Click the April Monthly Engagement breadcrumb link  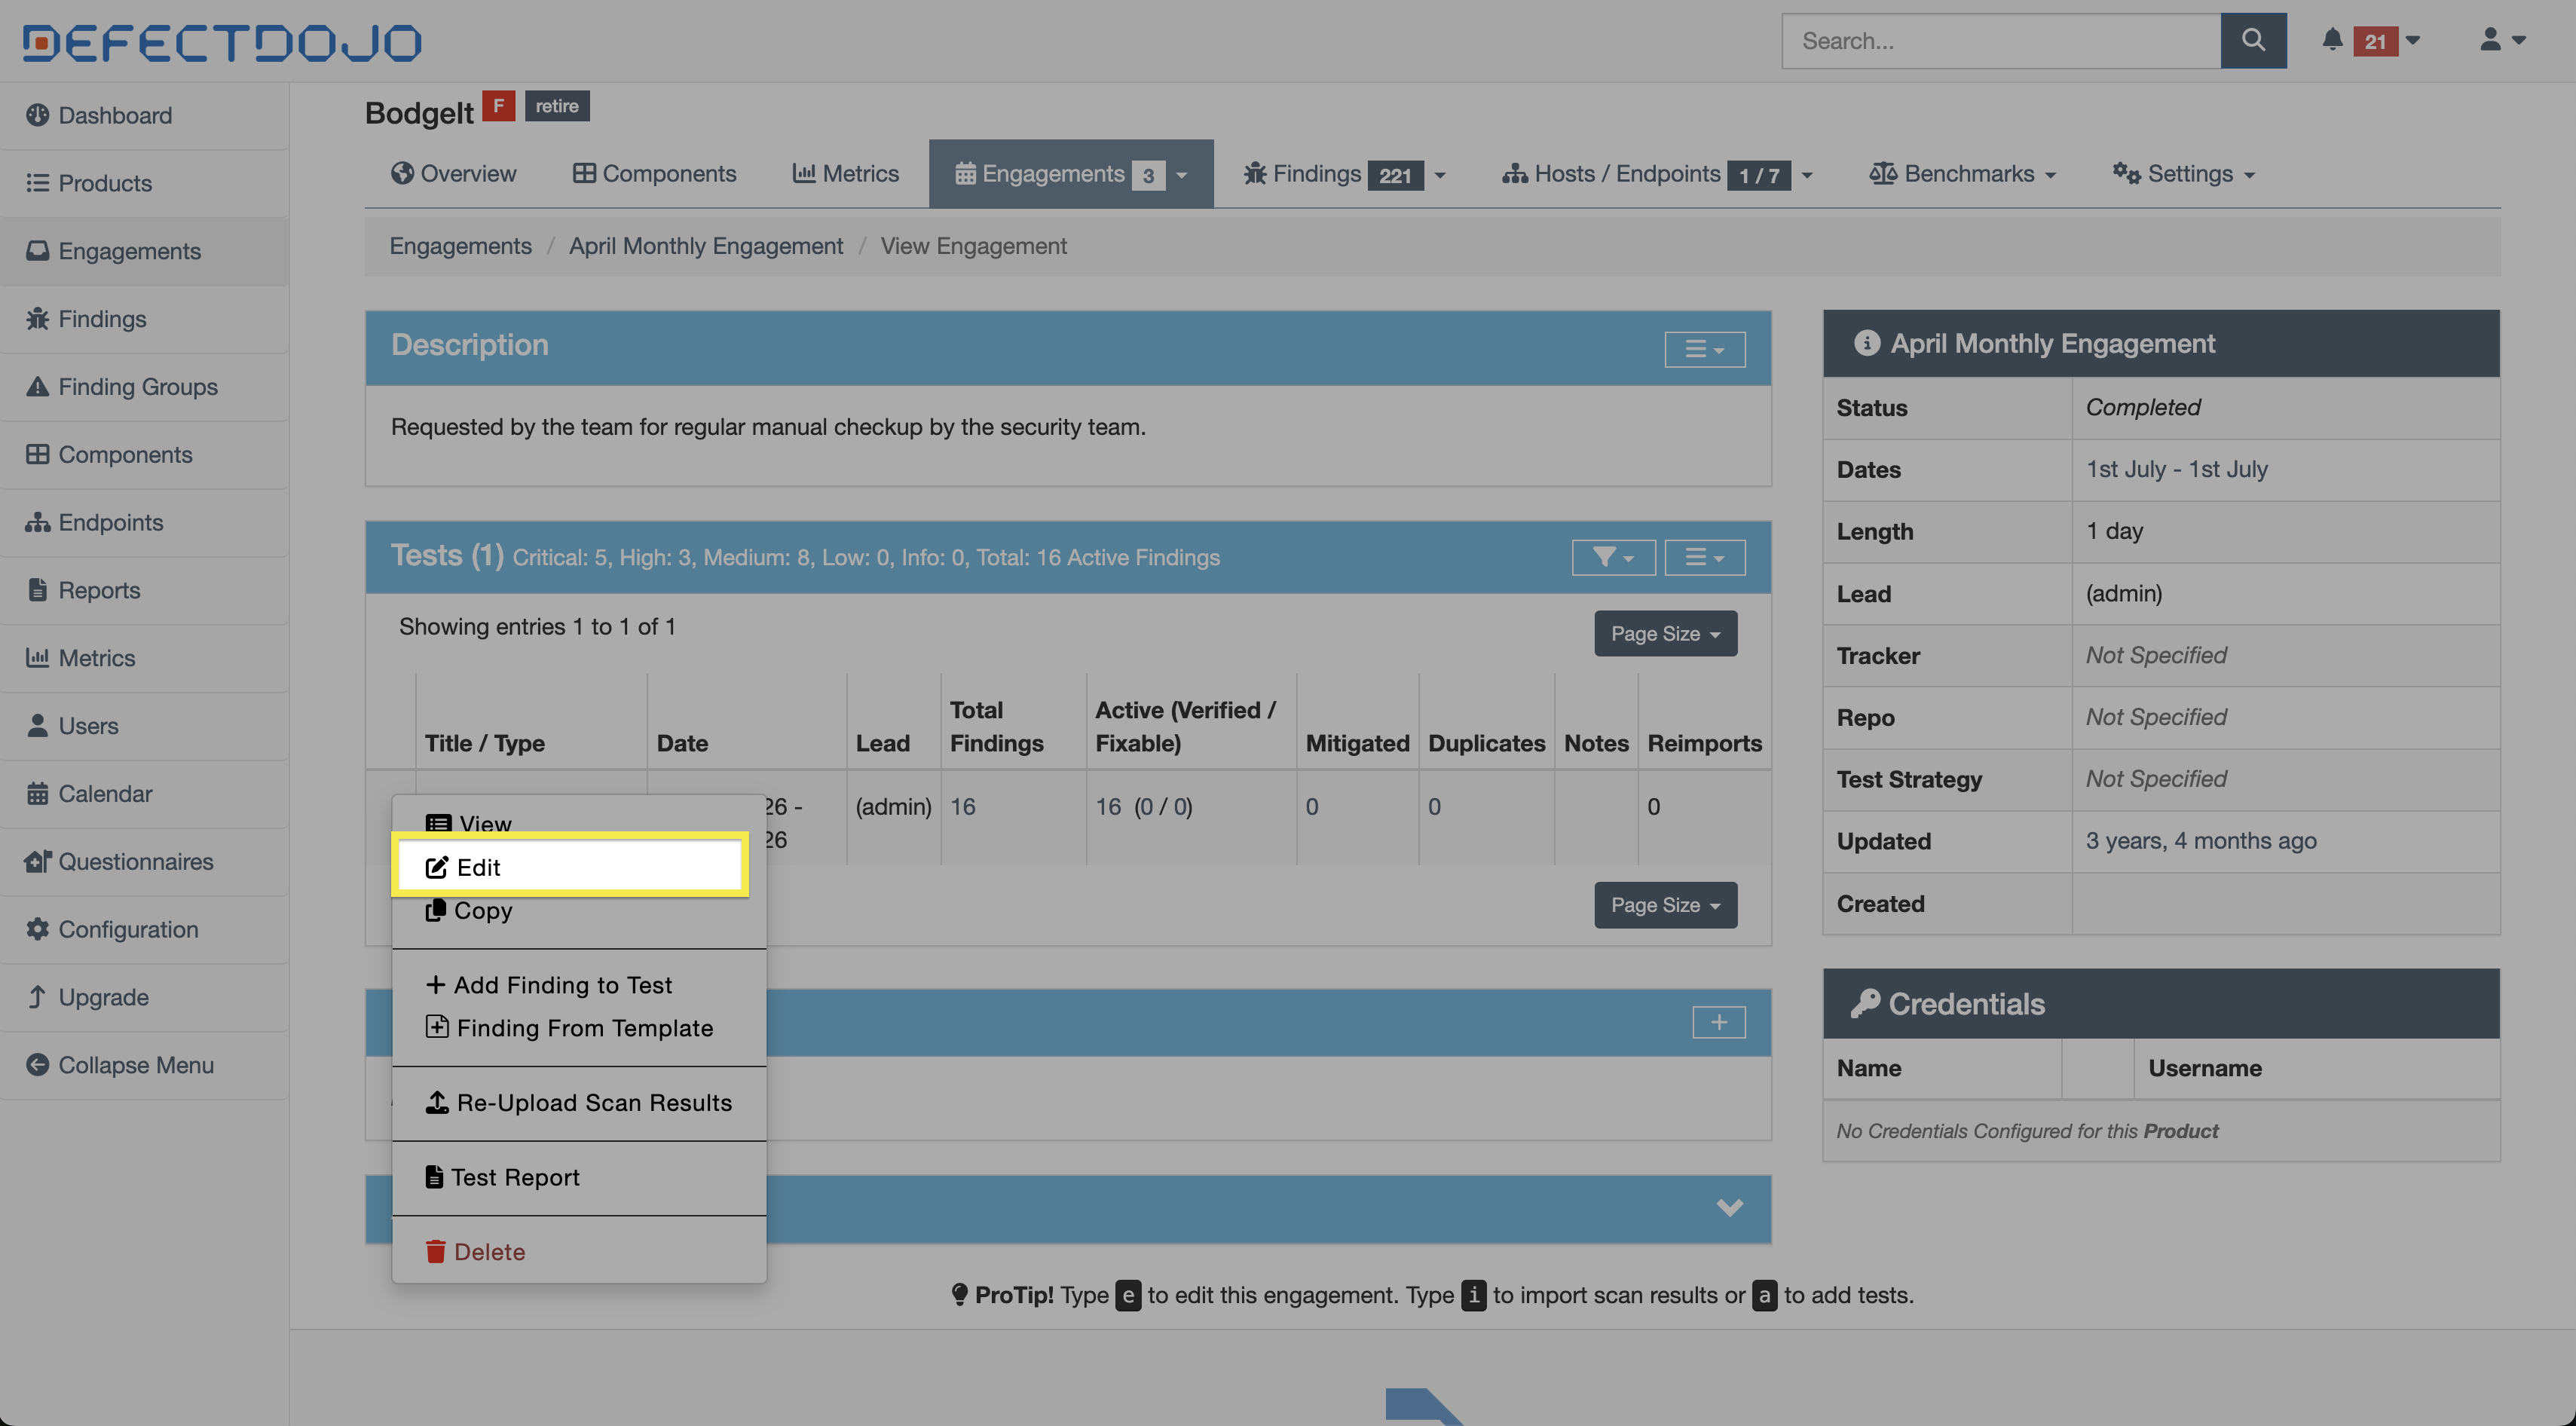(x=705, y=246)
